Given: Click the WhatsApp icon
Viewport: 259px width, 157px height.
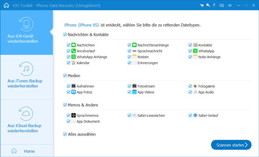Looking at the screenshot, I should pyautogui.click(x=195, y=51).
